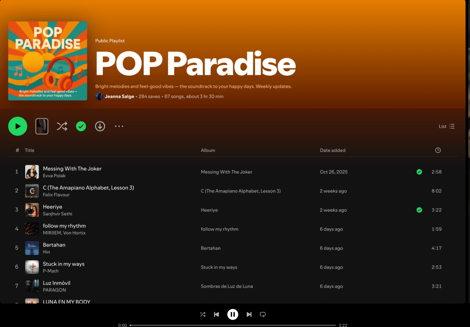
Task: Open artist Sanjhvir Sethi
Action: (x=57, y=214)
